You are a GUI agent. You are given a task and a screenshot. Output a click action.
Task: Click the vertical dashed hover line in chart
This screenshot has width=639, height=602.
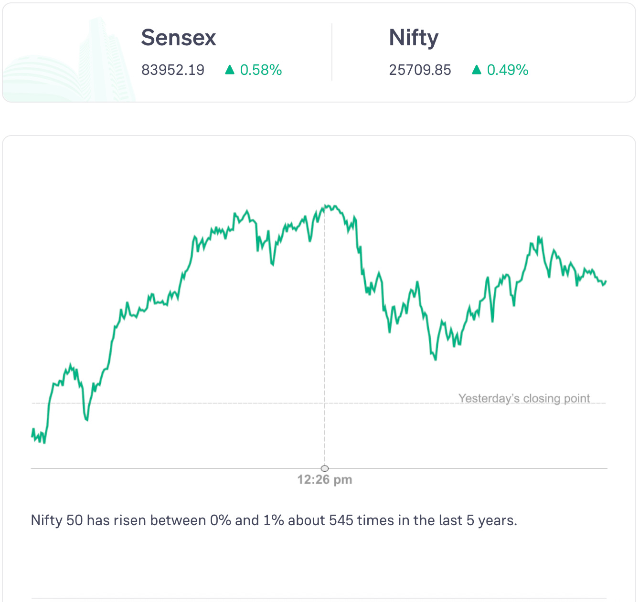click(x=325, y=334)
